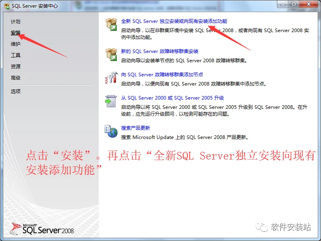Open the 计划 section in sidebar
This screenshot has width=321, height=241.
(x=16, y=22)
